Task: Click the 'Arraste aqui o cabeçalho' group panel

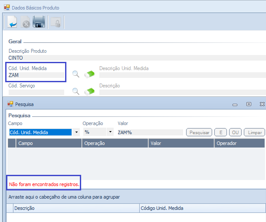Action: 136,197
